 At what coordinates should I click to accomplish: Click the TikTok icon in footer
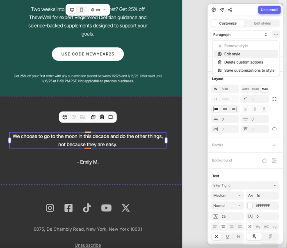click(87, 208)
